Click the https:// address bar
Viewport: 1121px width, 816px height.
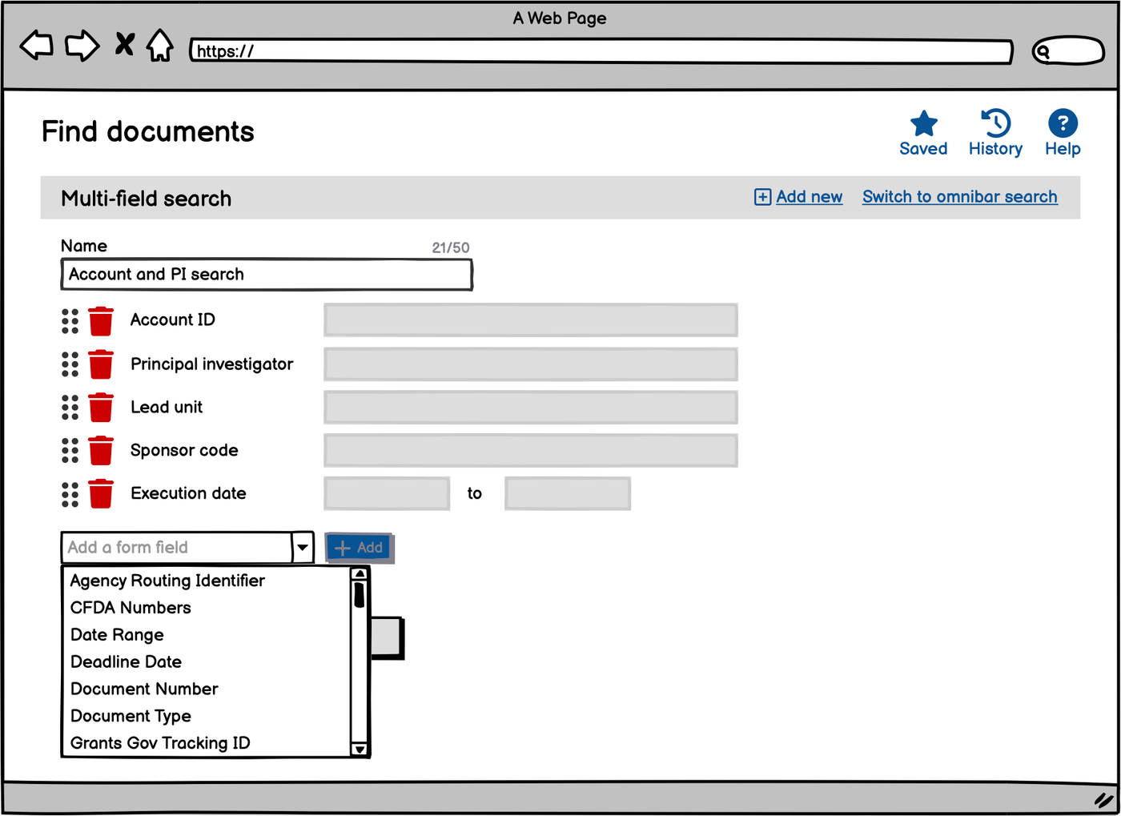coord(601,51)
